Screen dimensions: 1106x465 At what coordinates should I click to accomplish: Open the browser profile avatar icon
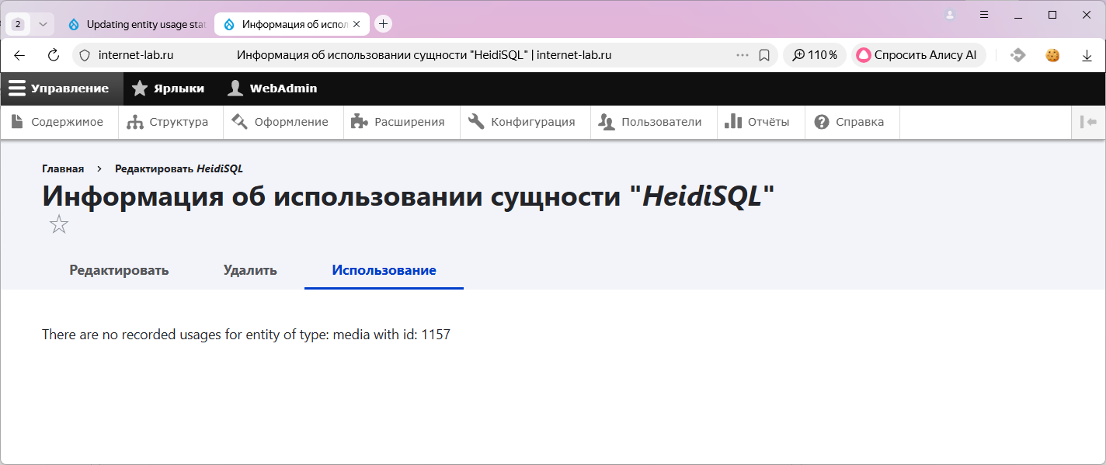pyautogui.click(x=950, y=15)
